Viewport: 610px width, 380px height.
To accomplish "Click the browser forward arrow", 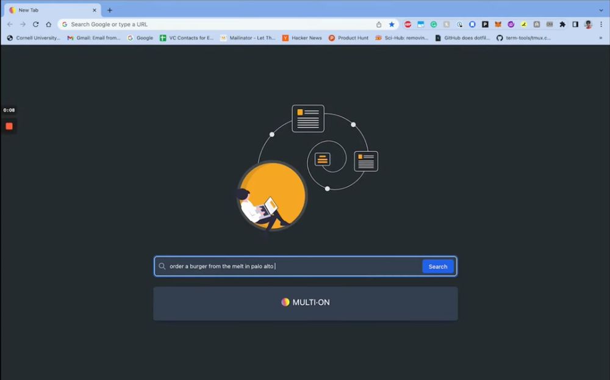I will tap(23, 24).
